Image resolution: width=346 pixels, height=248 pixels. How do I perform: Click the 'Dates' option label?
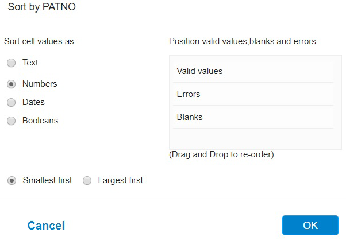(33, 102)
